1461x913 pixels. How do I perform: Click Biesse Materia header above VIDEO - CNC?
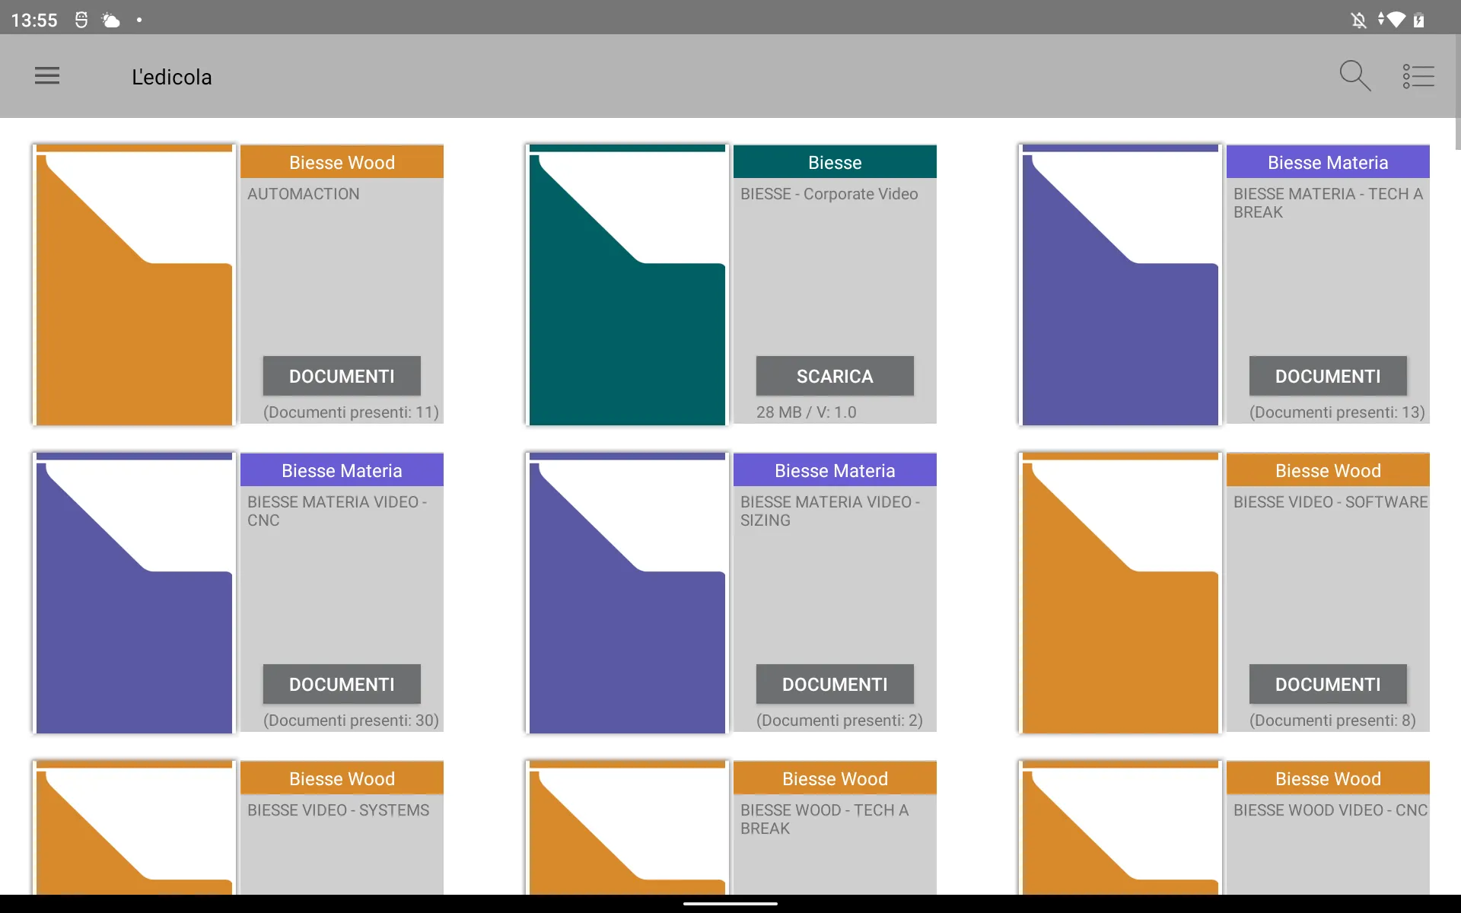pos(342,470)
